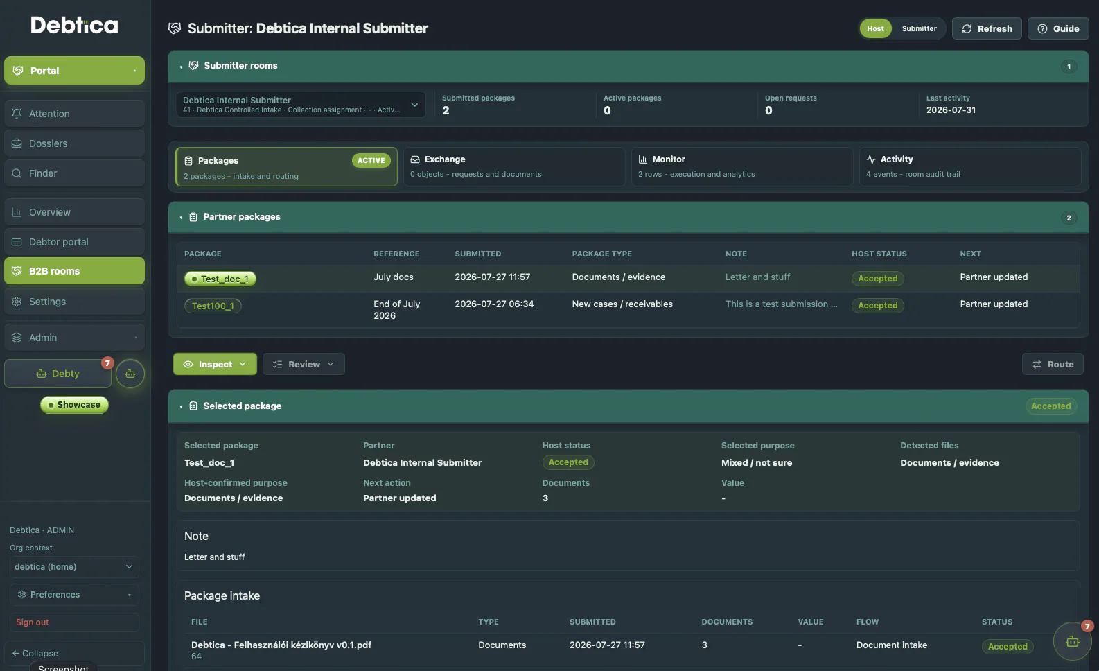Collapse the sidebar
This screenshot has width=1099, height=671.
click(x=74, y=653)
